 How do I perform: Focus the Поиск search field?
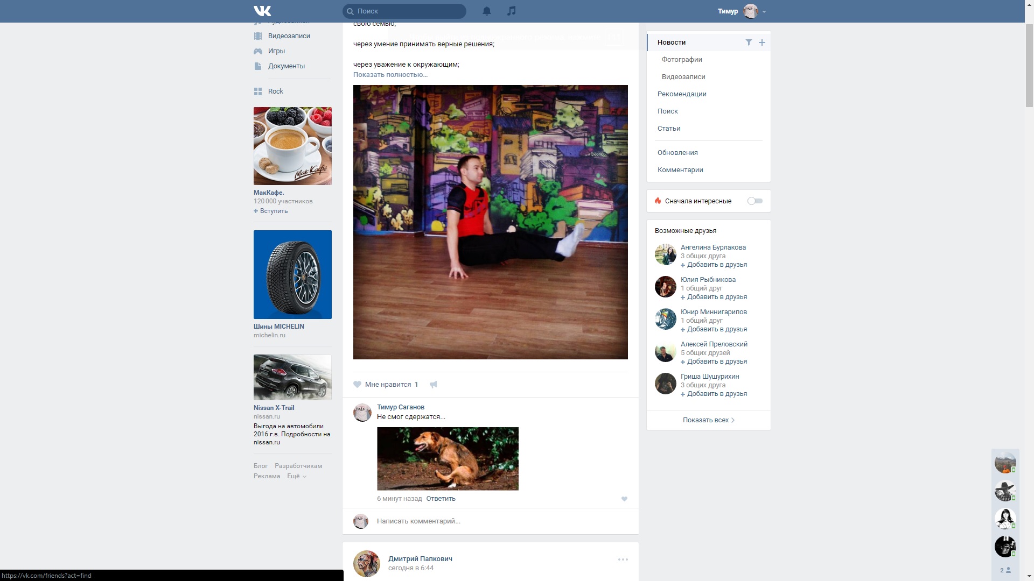click(404, 11)
